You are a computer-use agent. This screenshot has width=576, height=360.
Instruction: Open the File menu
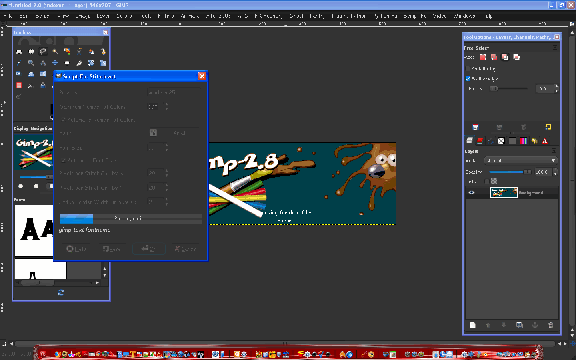[x=8, y=16]
